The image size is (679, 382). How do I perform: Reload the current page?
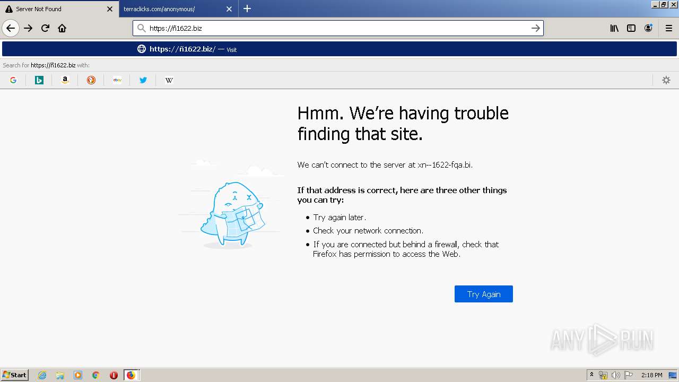(46, 28)
